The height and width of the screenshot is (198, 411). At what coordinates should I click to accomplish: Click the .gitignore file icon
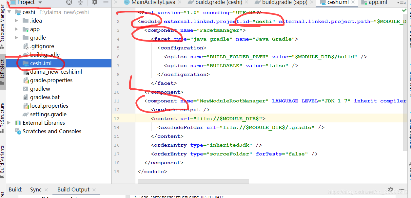(26, 46)
